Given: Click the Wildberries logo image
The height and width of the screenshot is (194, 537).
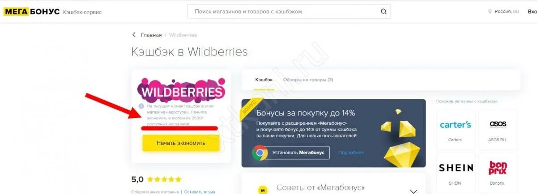Looking at the screenshot, I should coord(182,90).
